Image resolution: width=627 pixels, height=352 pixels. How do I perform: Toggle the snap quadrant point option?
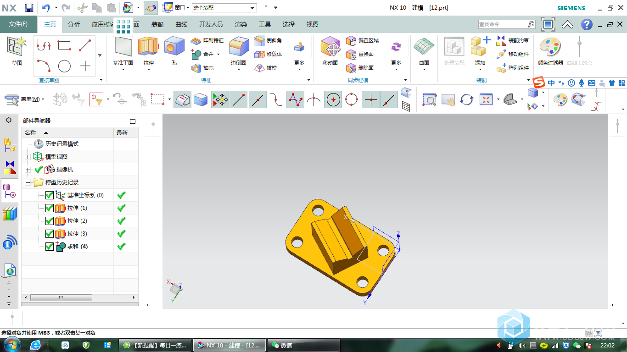click(x=352, y=99)
